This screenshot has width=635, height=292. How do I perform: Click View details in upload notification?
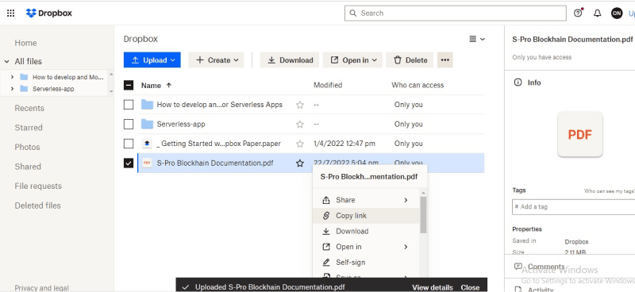pos(433,287)
